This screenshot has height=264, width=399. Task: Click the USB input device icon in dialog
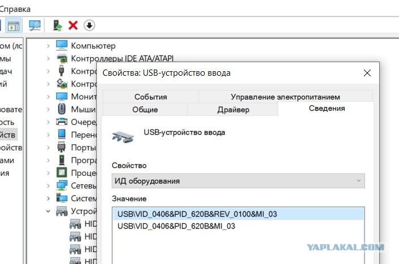123,137
